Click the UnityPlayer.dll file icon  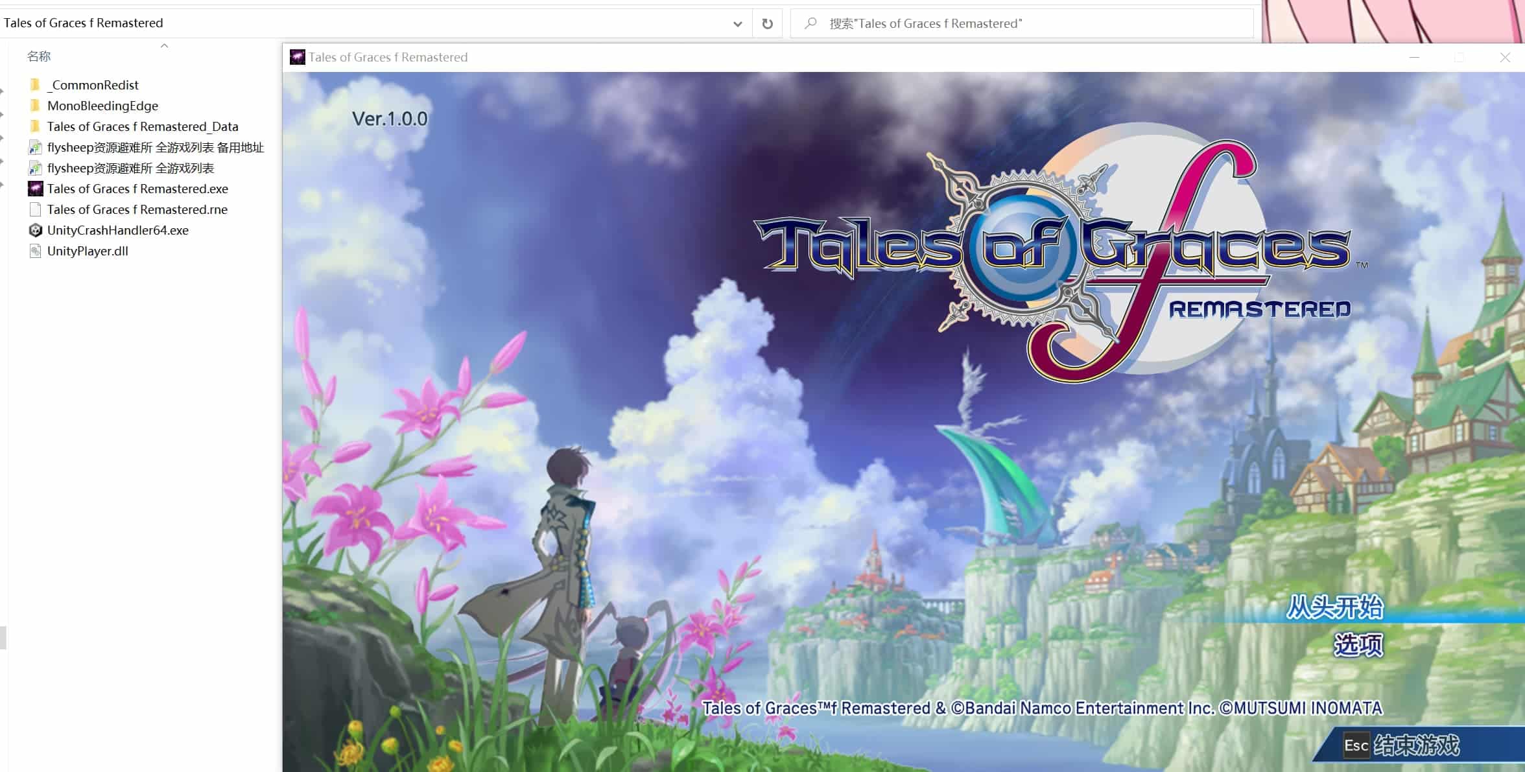(x=36, y=251)
